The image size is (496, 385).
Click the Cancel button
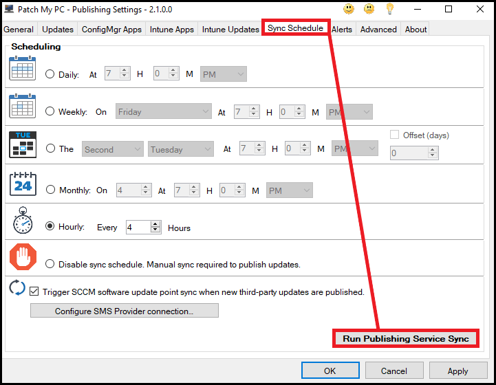point(394,371)
